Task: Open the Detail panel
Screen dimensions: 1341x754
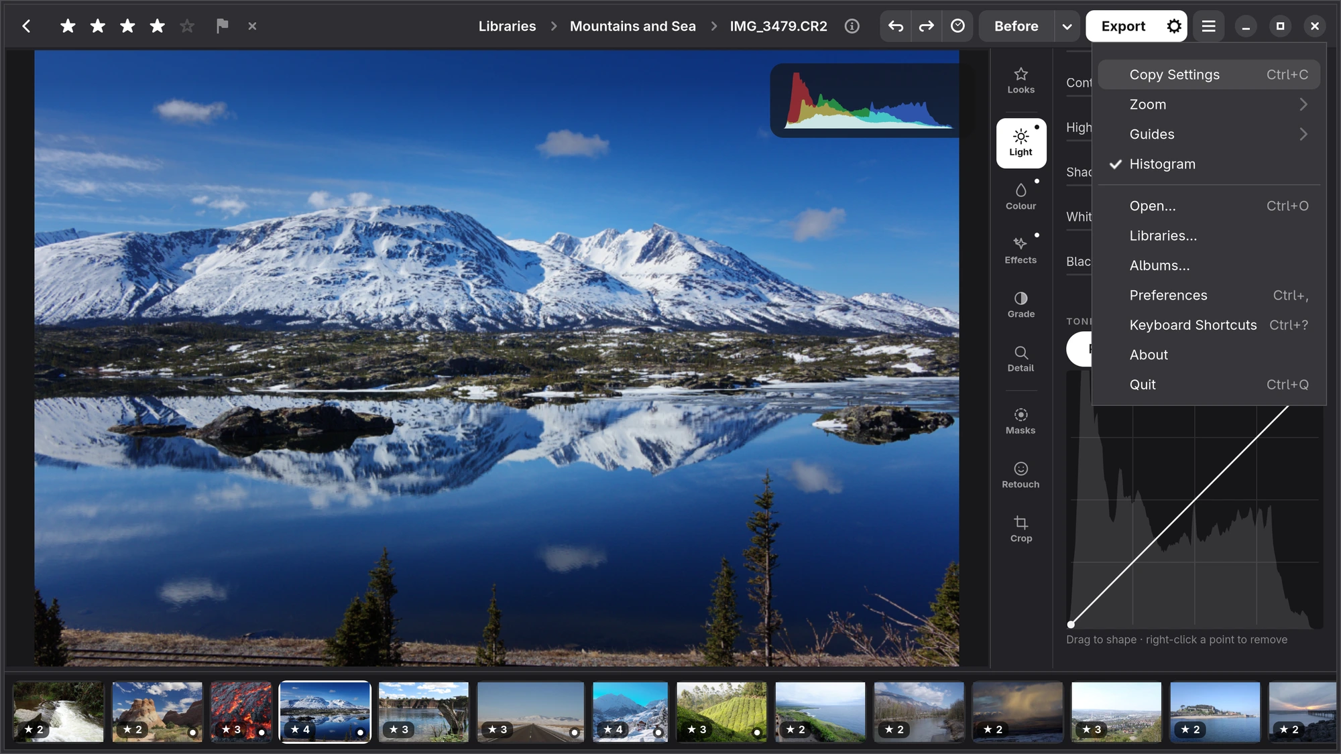Action: point(1021,359)
